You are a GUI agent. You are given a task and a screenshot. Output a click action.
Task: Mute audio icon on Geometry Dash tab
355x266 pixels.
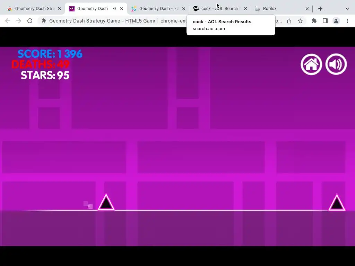(114, 9)
